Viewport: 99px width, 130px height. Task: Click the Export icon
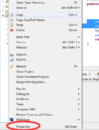point(12,59)
